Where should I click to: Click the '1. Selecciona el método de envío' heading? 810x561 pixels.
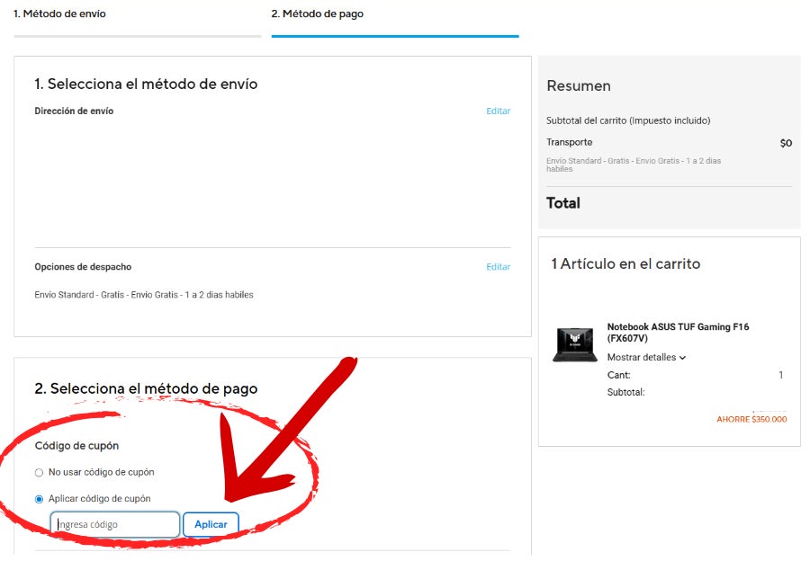coord(146,85)
